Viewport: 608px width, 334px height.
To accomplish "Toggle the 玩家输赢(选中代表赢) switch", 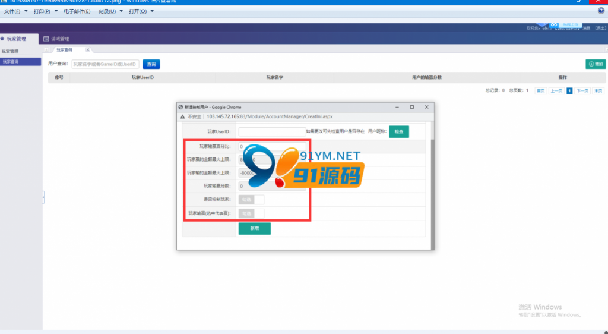I will [251, 213].
